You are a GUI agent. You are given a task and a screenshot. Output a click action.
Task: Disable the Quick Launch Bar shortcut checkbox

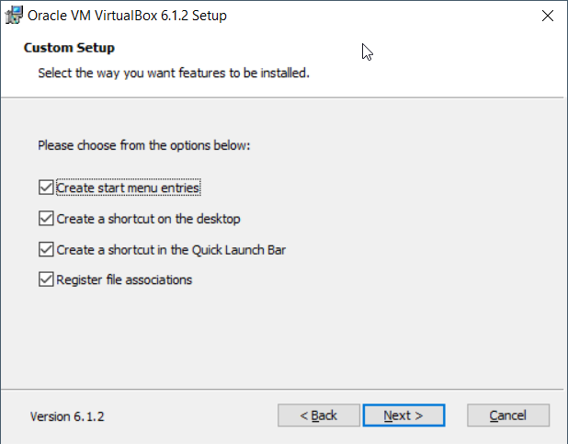(46, 249)
